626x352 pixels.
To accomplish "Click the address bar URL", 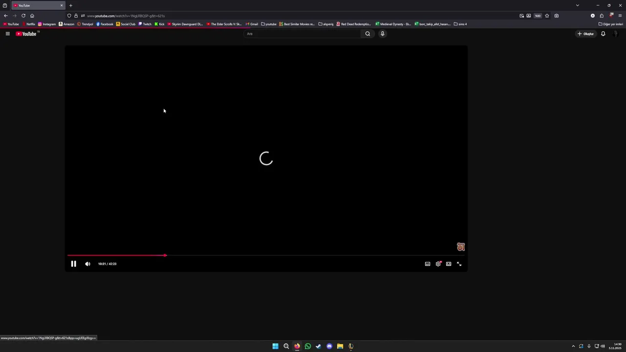I will click(126, 16).
